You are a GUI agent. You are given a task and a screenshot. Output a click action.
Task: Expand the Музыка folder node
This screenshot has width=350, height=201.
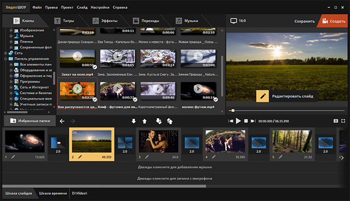click(11, 36)
